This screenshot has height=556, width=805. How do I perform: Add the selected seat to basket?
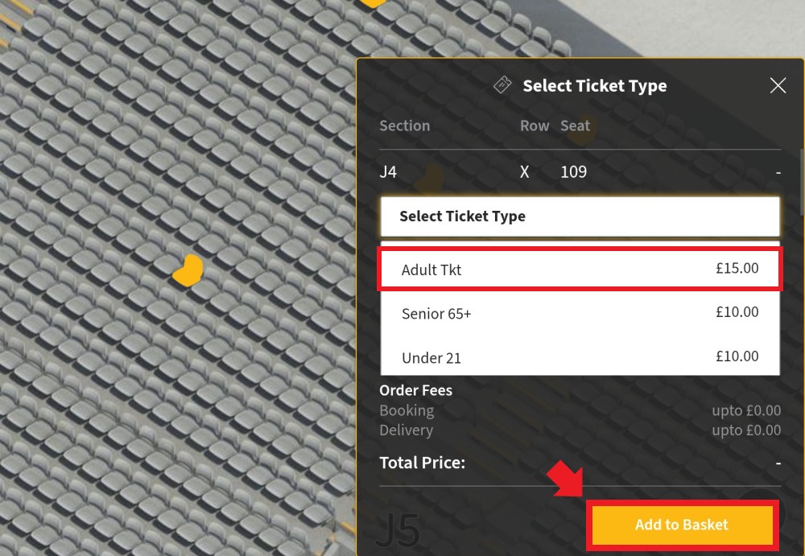682,525
